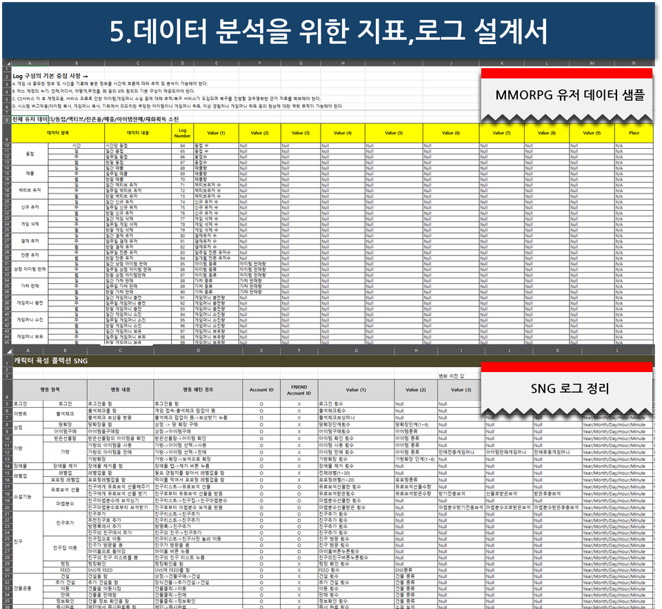Click the yellow 'Place' header cell
Image resolution: width=662 pixels, height=609 pixels.
[634, 133]
